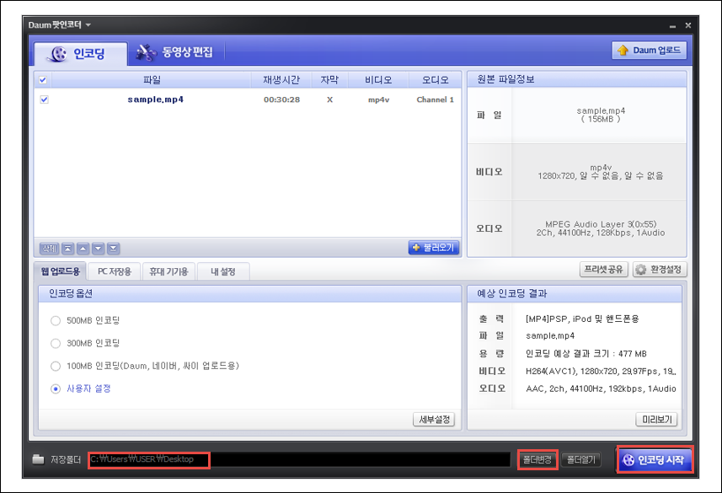This screenshot has width=722, height=493.
Task: Switch to the PC 저장용 tab
Action: 115,271
